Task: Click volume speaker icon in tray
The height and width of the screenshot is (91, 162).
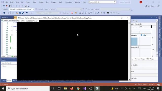Action: (x=130, y=88)
